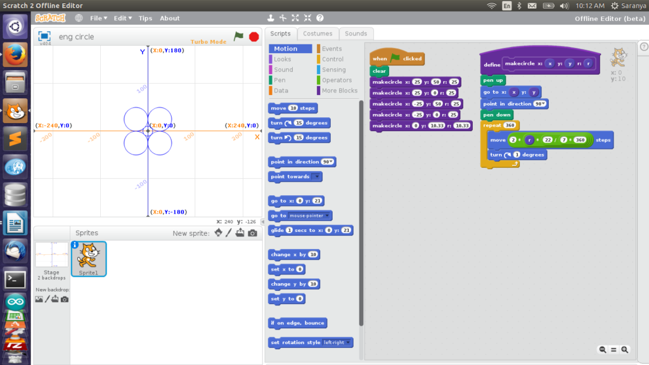The image size is (649, 365).
Task: Run the project with the green flag
Action: coord(239,37)
